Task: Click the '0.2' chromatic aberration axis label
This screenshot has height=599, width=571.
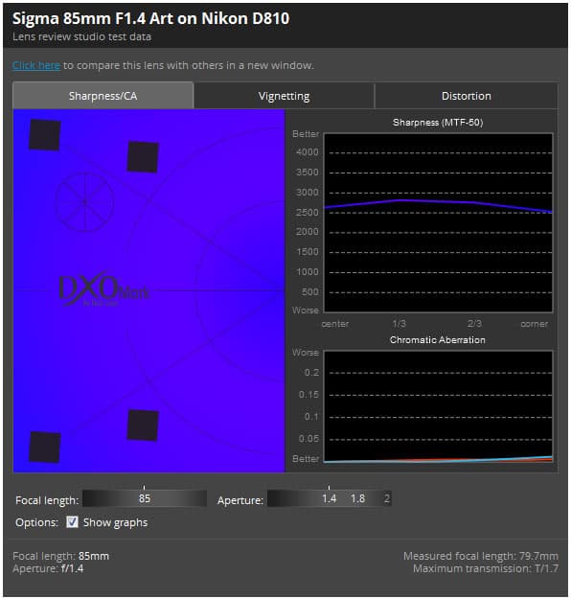Action: (x=311, y=373)
